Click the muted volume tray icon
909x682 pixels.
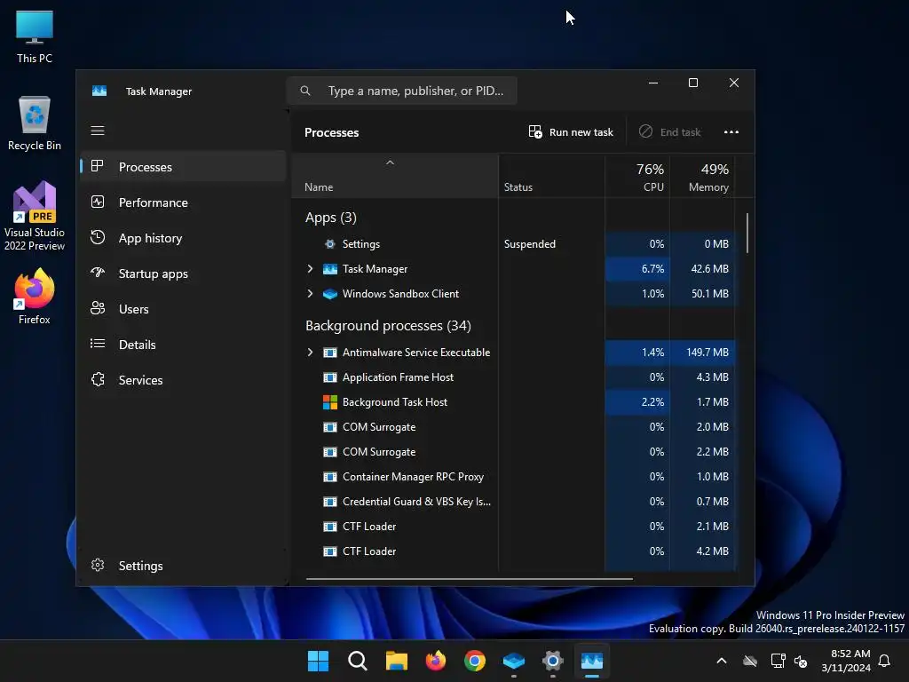(x=801, y=661)
